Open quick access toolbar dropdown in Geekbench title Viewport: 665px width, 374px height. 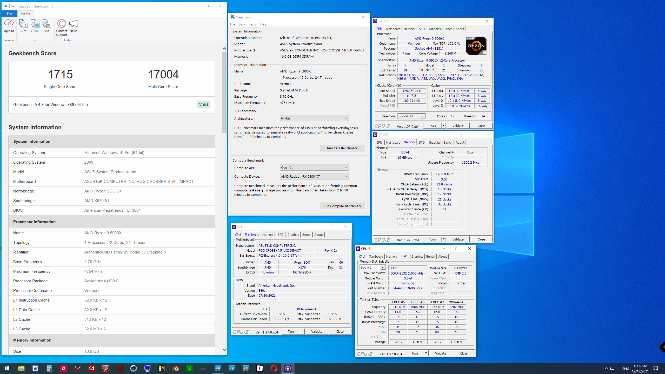pyautogui.click(x=13, y=6)
